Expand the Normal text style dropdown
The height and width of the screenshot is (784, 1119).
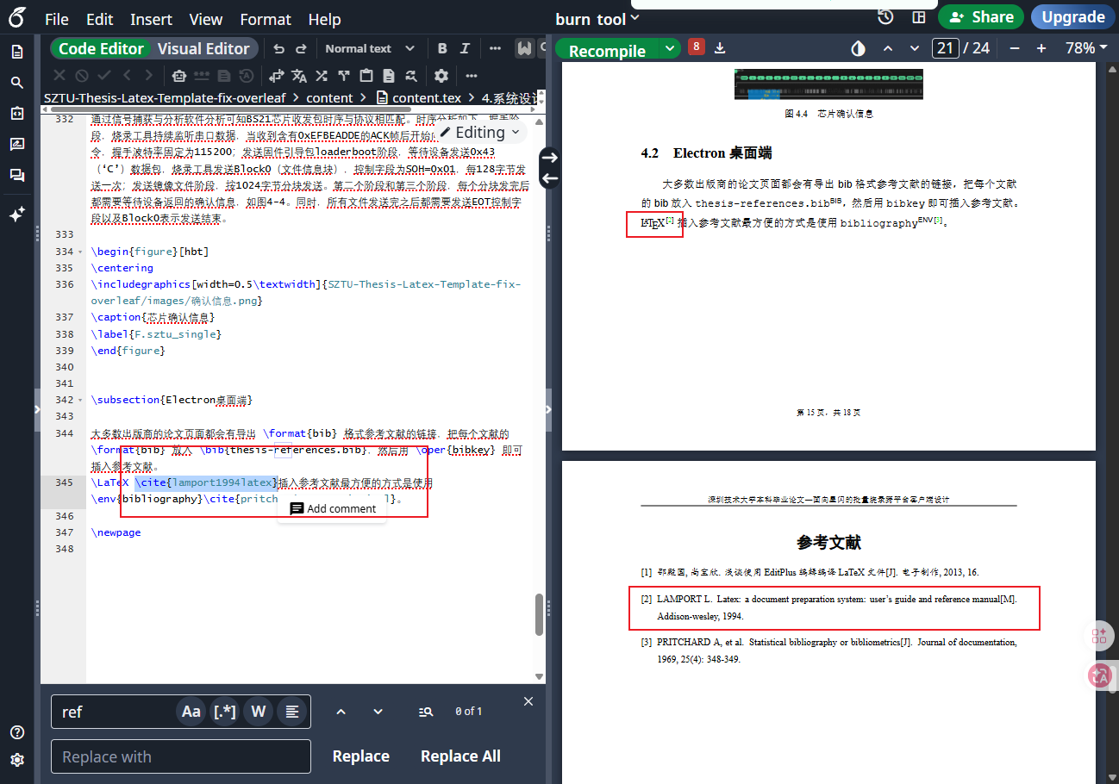point(370,49)
